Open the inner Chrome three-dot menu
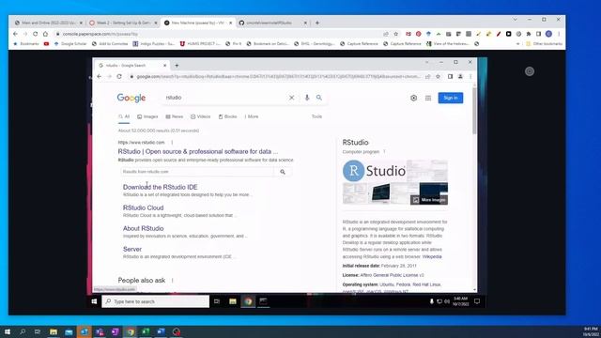The height and width of the screenshot is (338, 601). pos(470,77)
